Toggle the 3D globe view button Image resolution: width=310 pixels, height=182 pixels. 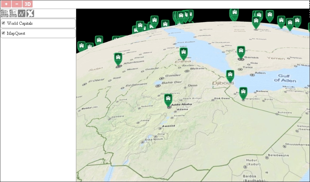28,4
